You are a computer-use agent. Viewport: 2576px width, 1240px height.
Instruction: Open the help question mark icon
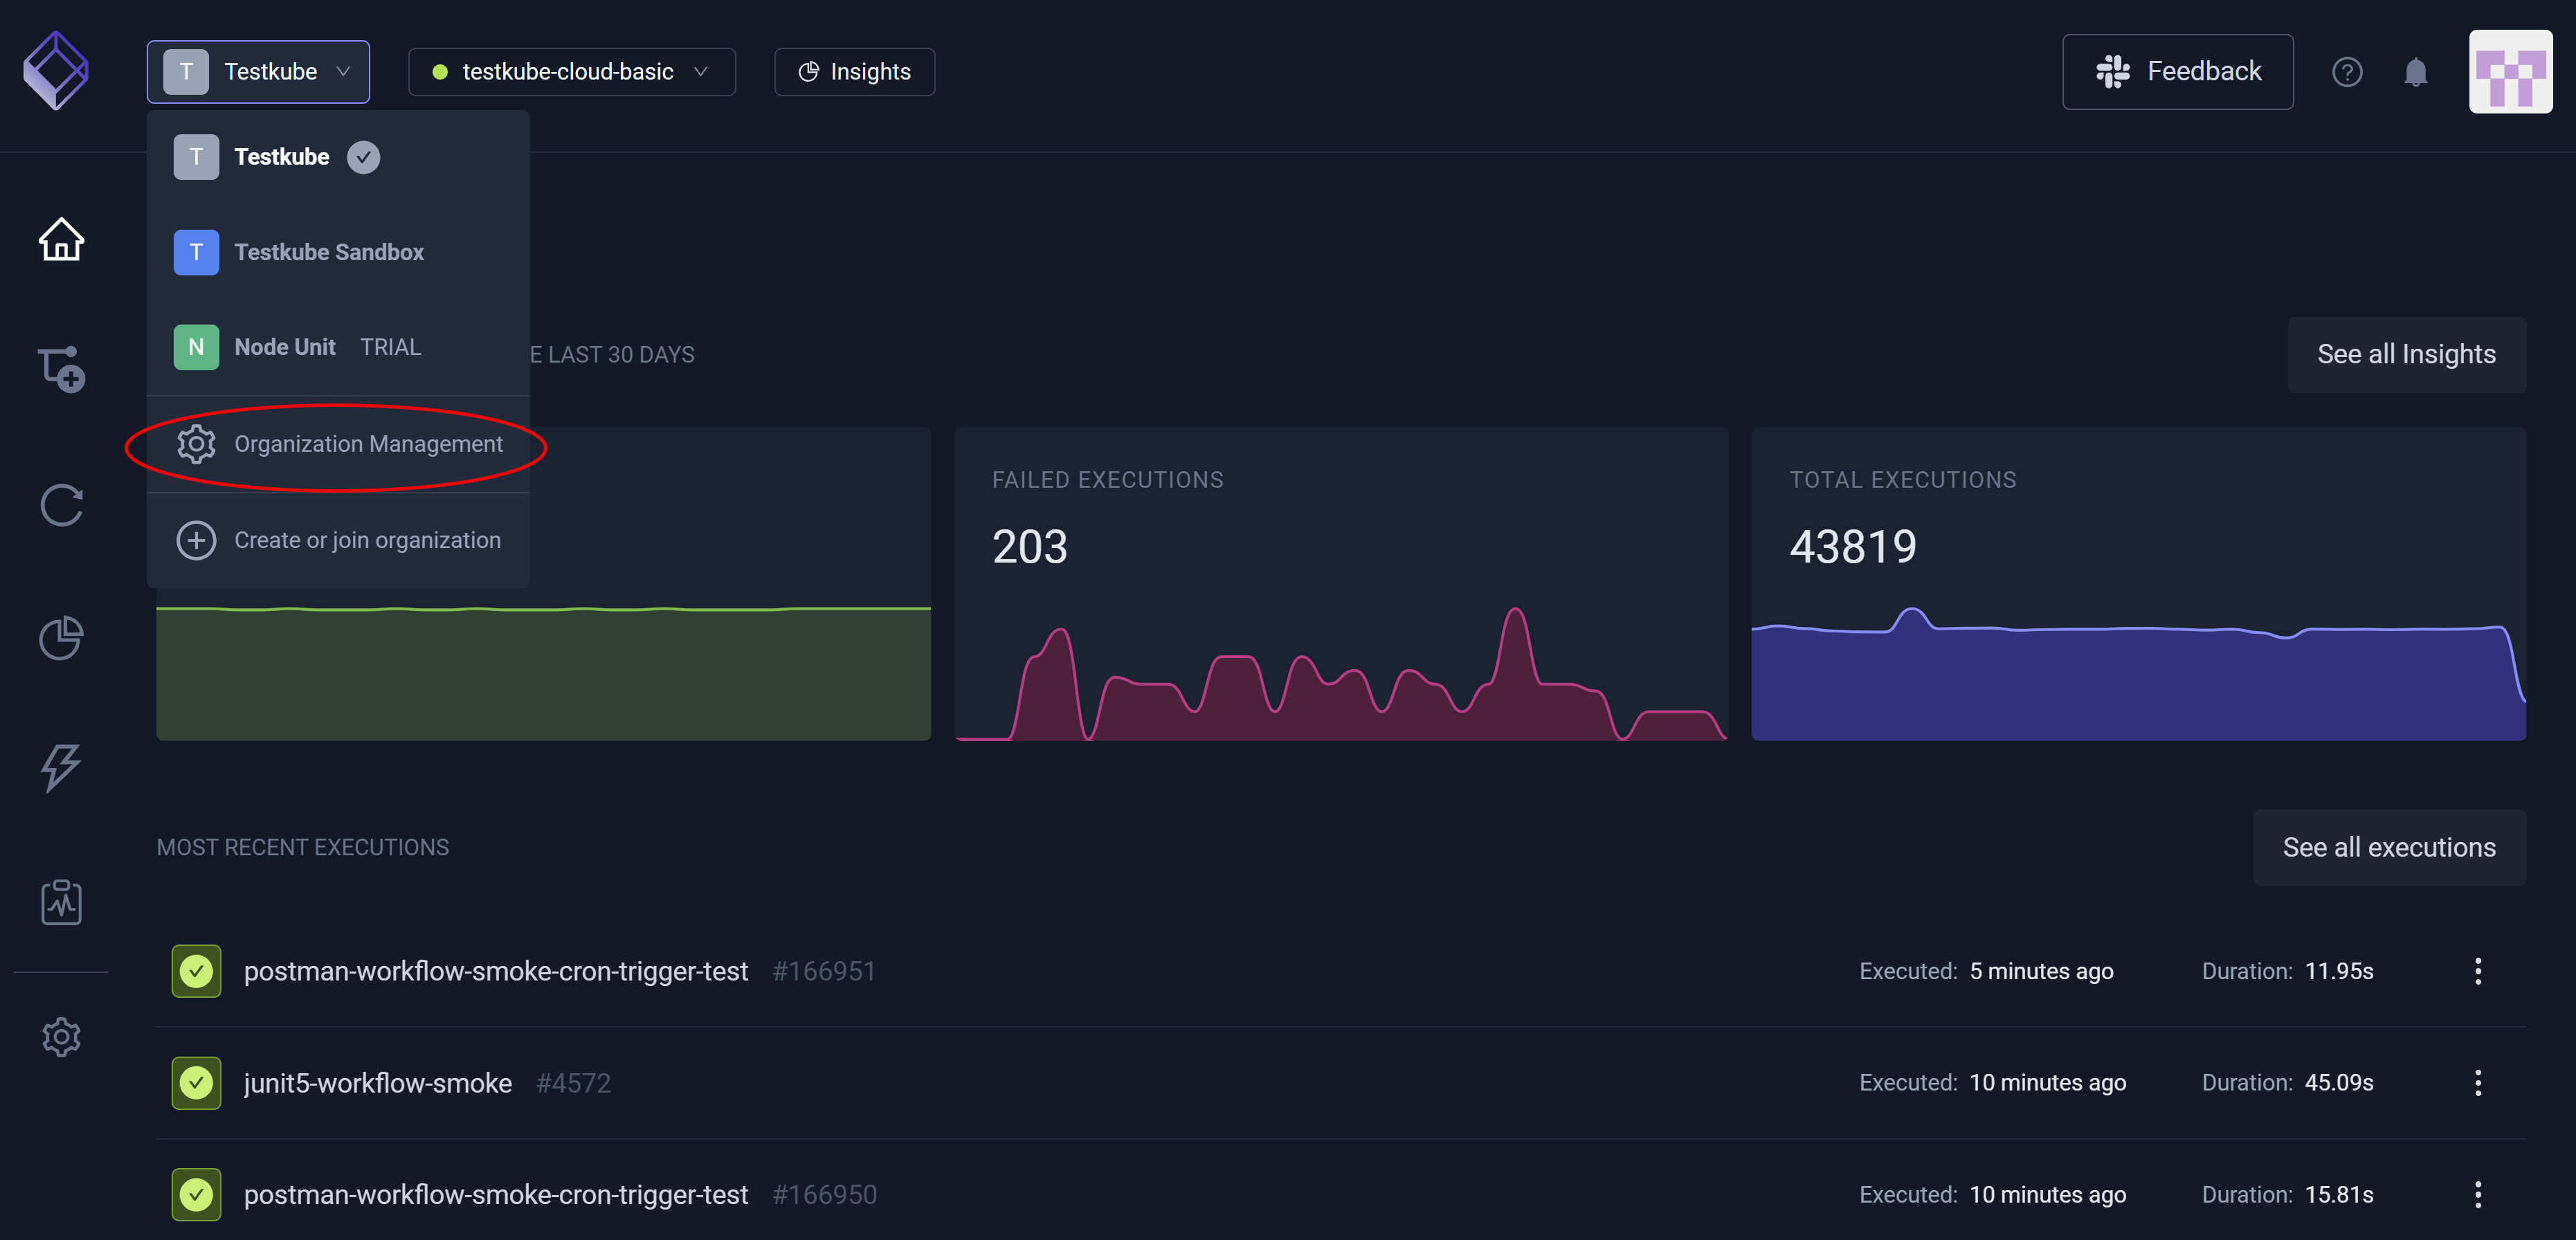(x=2346, y=72)
